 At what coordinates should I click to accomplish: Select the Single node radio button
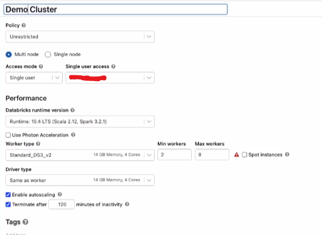48,54
